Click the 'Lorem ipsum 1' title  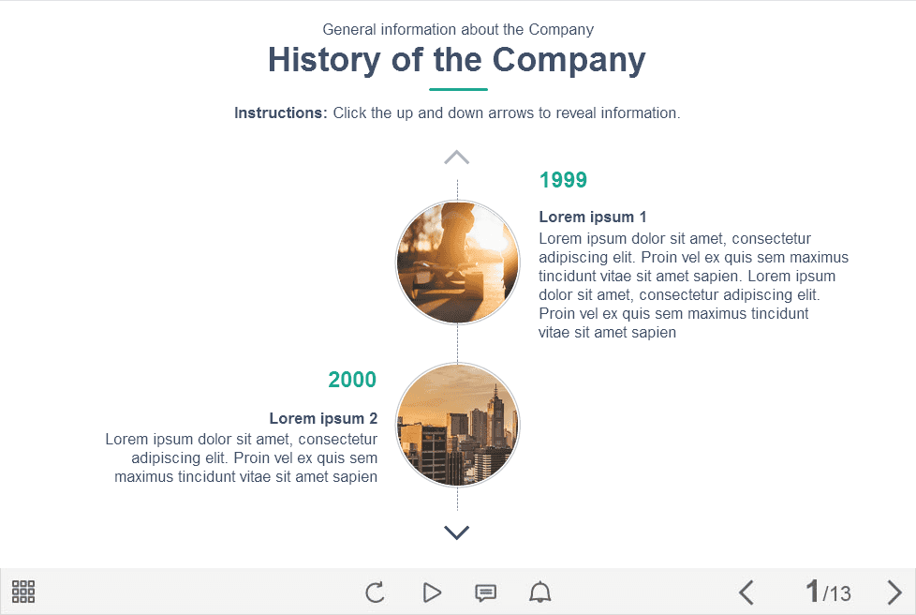point(593,217)
